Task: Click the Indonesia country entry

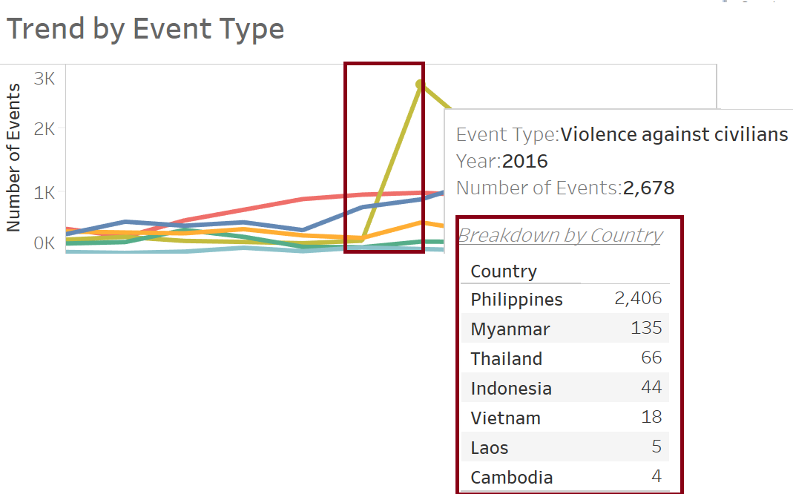Action: (x=511, y=388)
